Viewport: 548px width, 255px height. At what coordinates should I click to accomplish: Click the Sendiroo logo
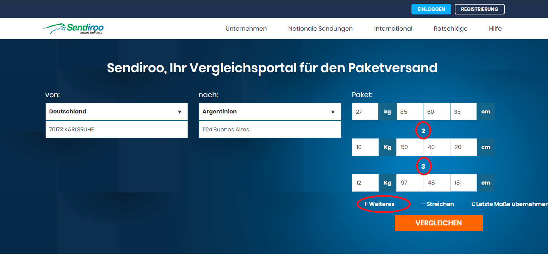click(73, 28)
